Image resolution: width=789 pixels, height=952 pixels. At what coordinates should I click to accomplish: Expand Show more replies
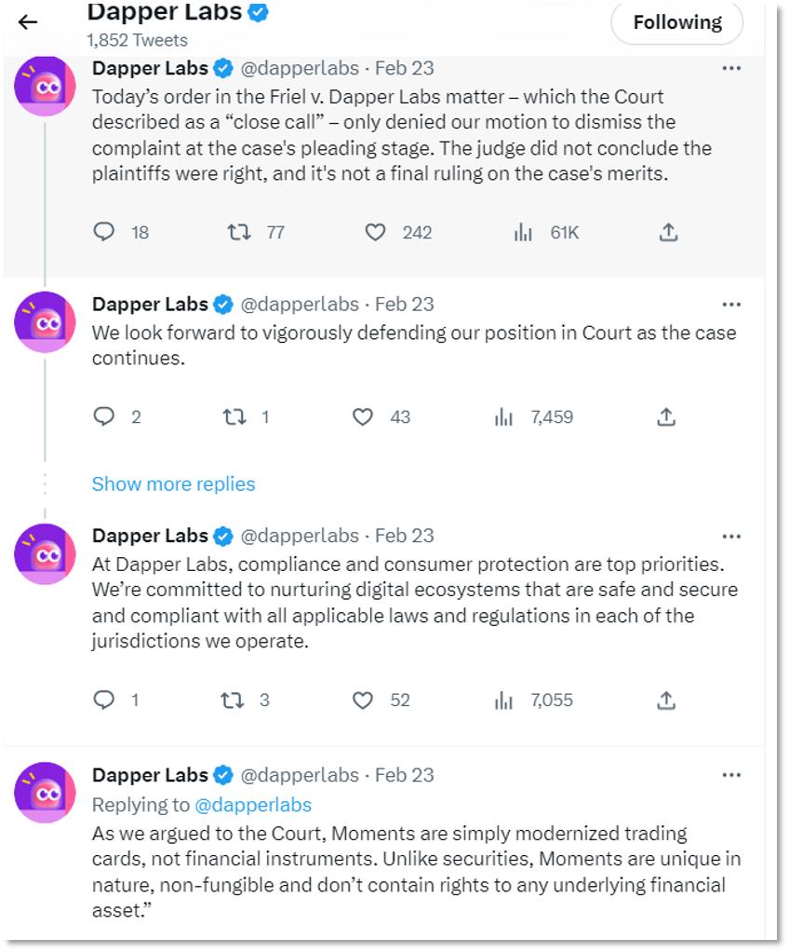[173, 483]
